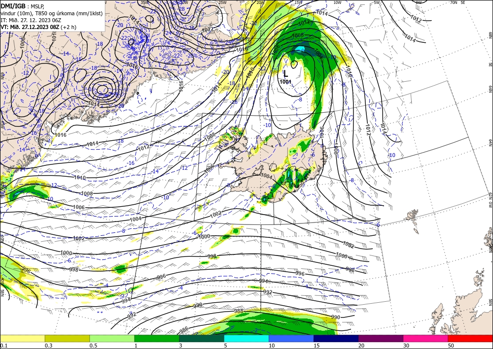This screenshot has width=493, height=349.
Task: Click the '25W' longitude label
Action: pos(222,2)
